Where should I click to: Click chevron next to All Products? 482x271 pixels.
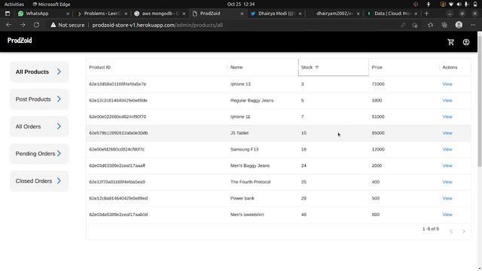pyautogui.click(x=59, y=72)
